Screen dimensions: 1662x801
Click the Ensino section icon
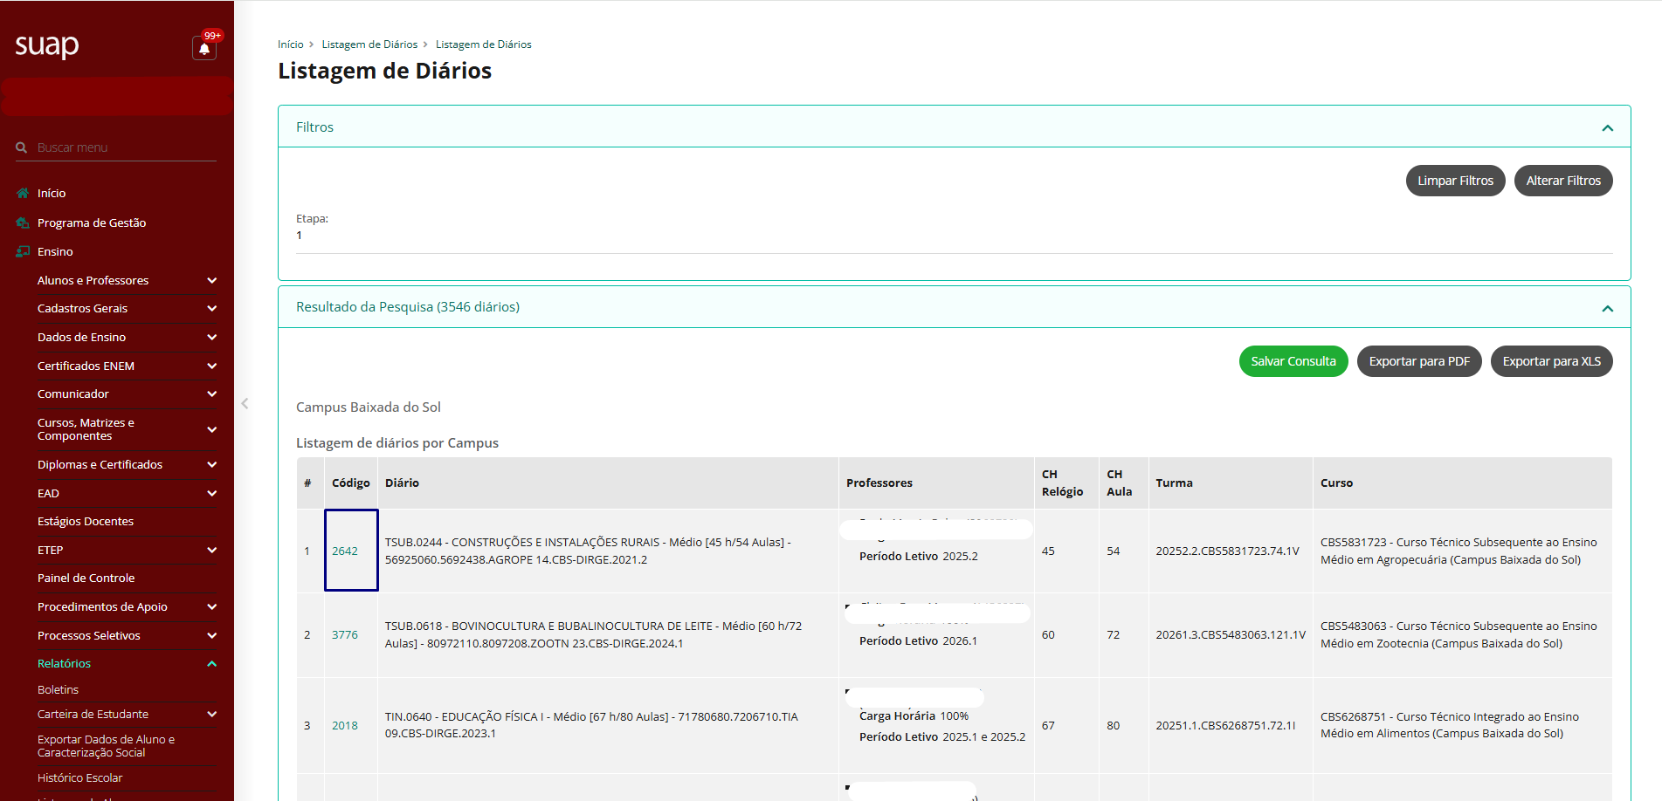point(23,251)
